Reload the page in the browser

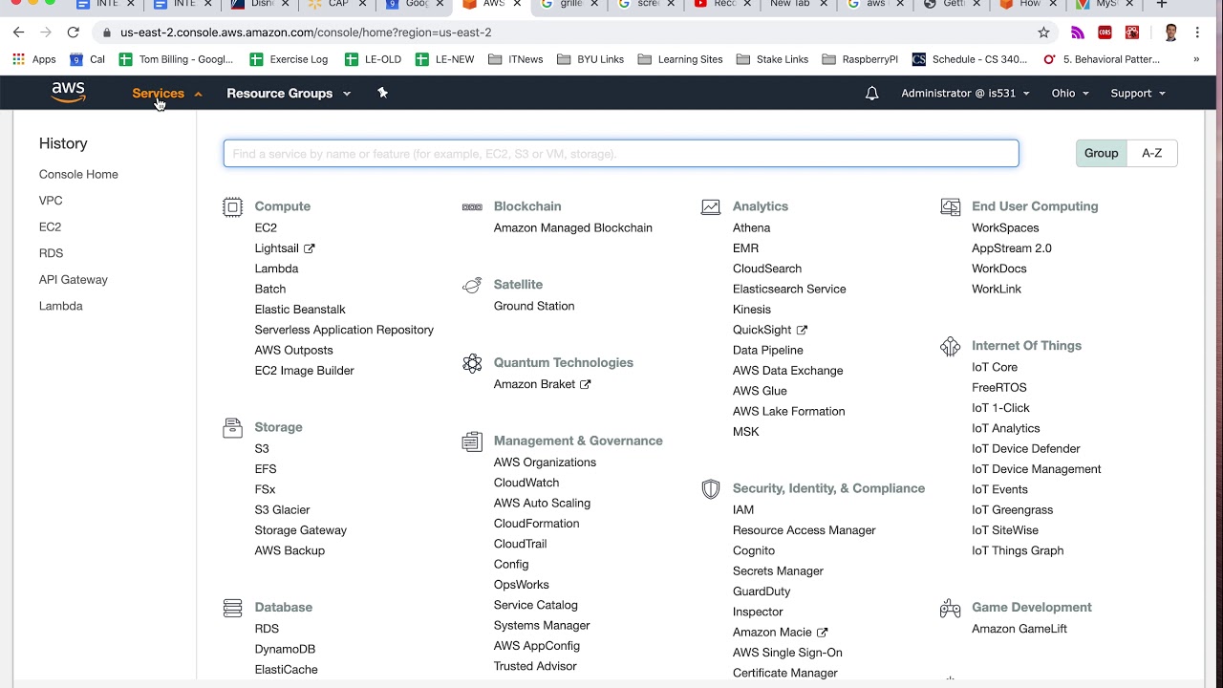click(73, 32)
